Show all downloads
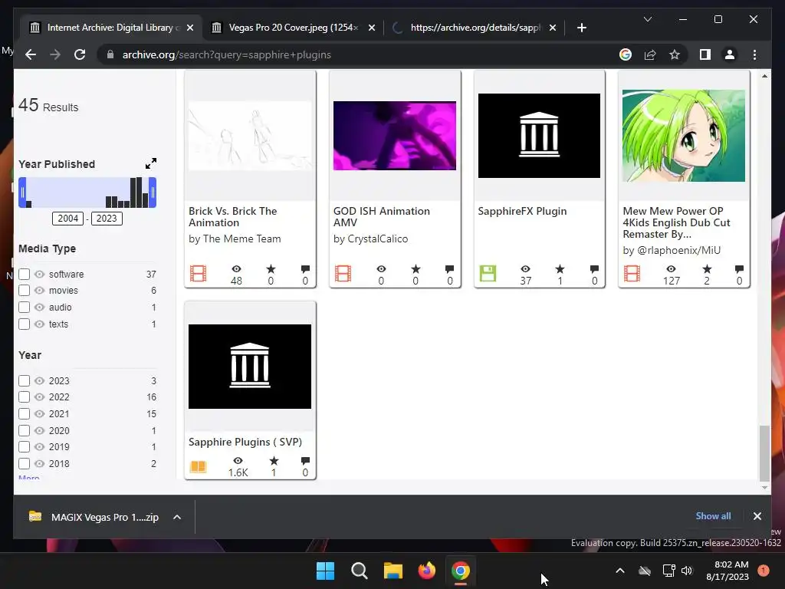The image size is (785, 589). pyautogui.click(x=713, y=516)
